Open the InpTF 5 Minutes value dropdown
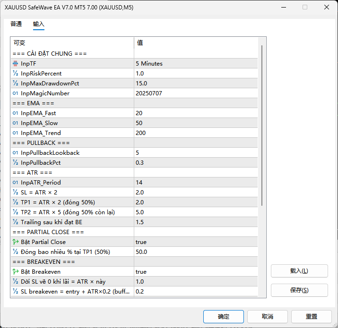Viewport: 338px width, 328px height. (196, 64)
